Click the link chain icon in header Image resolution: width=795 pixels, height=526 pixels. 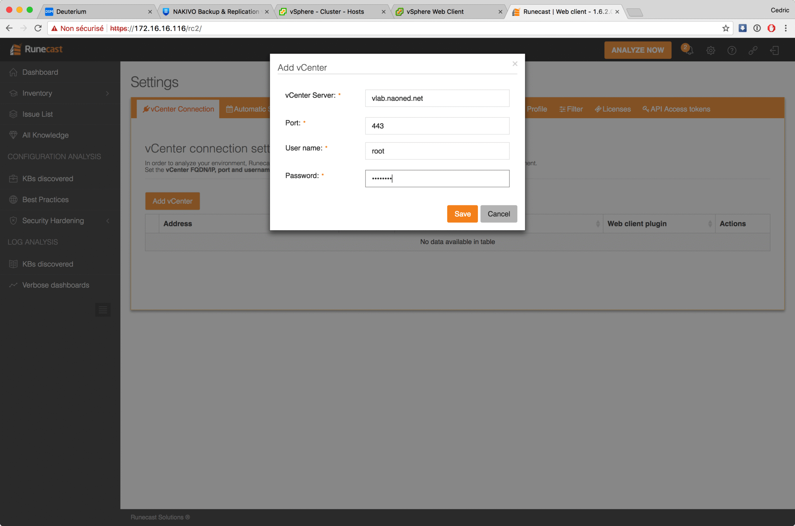click(x=753, y=50)
